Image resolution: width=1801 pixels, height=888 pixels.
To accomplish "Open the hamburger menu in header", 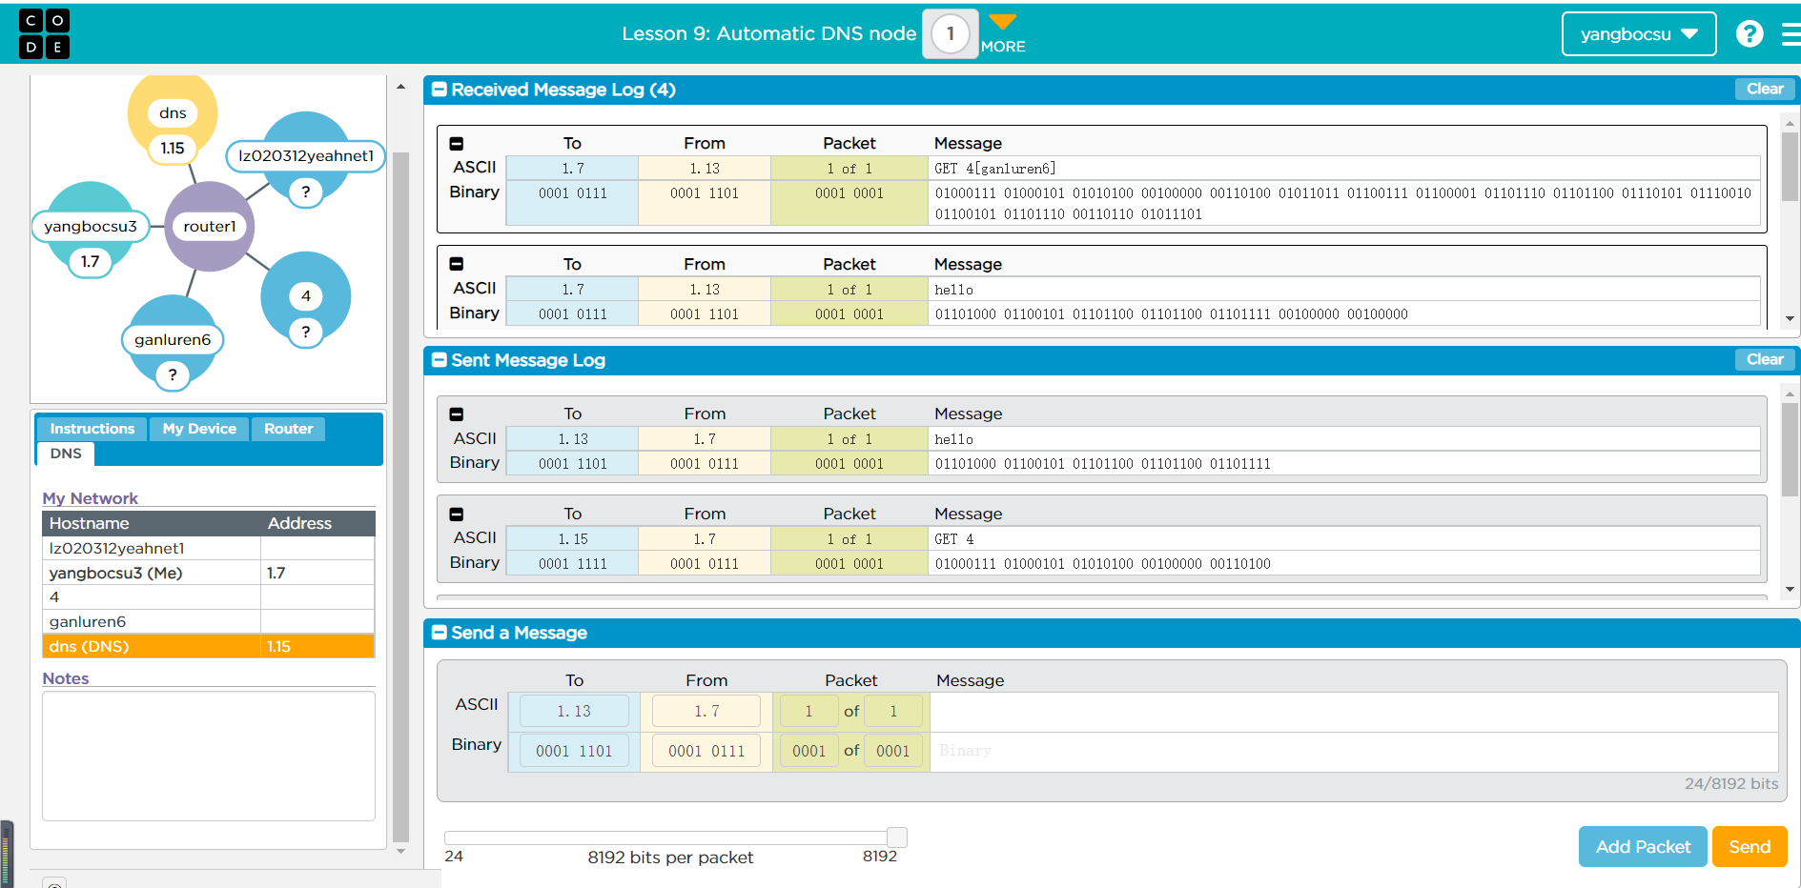I will click(x=1791, y=34).
